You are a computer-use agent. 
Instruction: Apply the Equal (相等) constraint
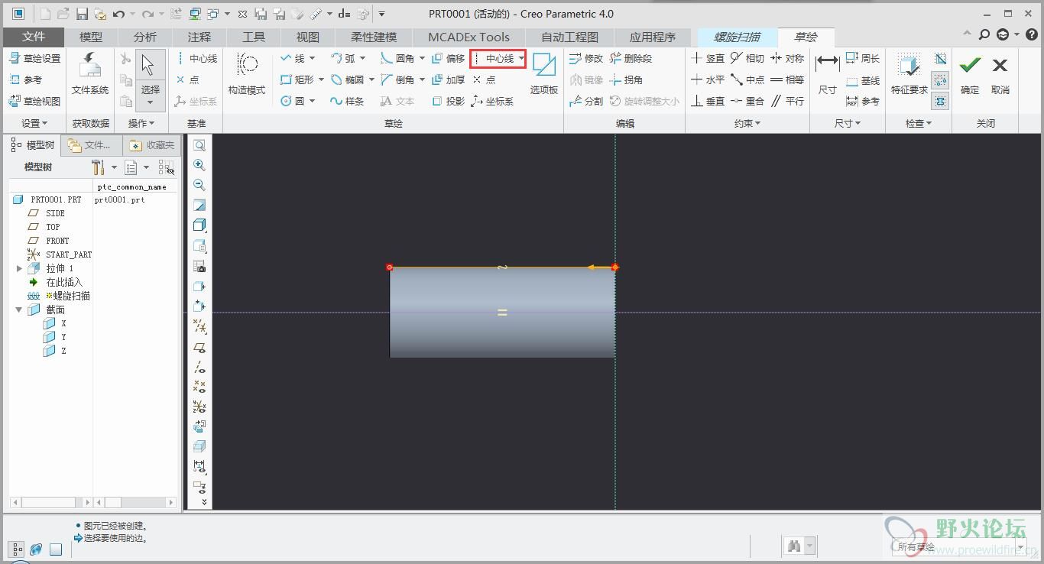click(787, 79)
